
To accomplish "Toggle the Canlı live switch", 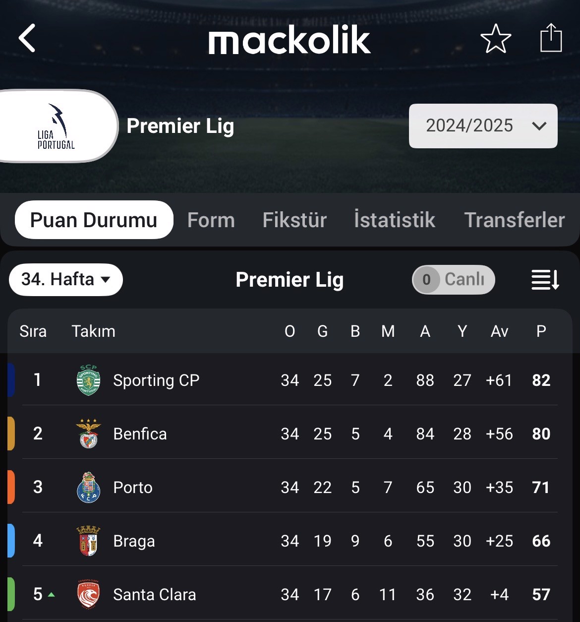I will point(454,280).
